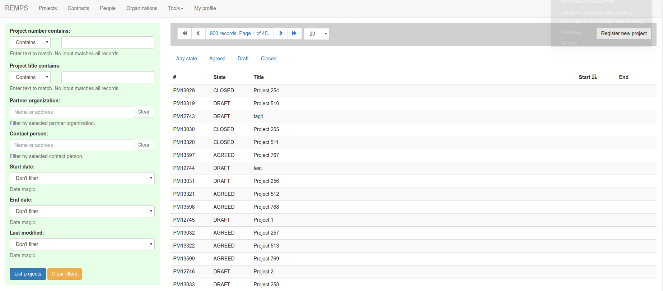Select project number PM13033
663x291 pixels.
click(x=184, y=285)
